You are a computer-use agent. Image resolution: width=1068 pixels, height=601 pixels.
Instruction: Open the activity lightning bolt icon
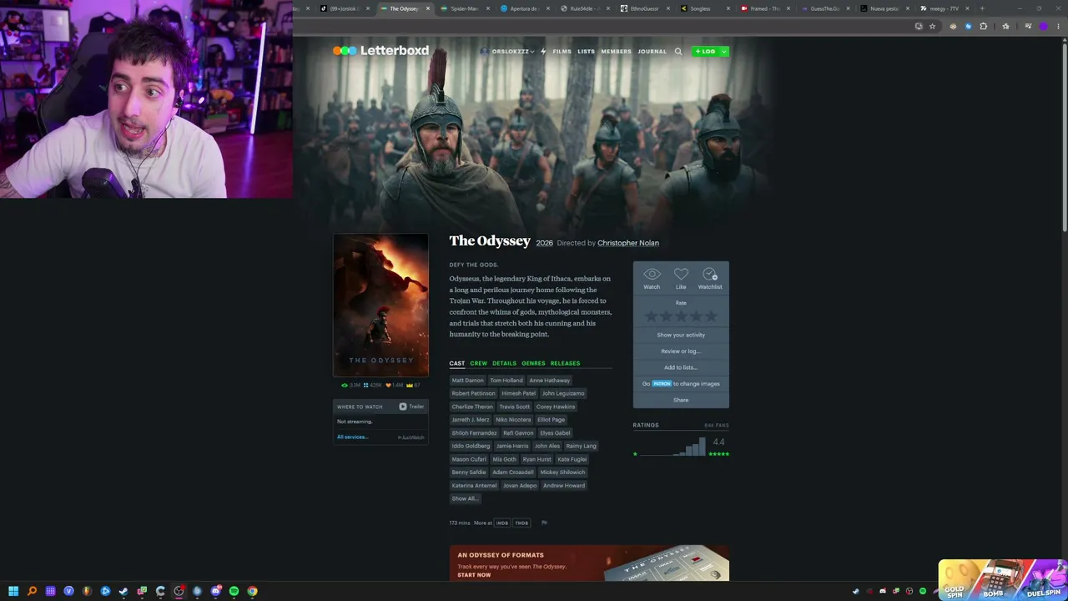click(x=542, y=52)
